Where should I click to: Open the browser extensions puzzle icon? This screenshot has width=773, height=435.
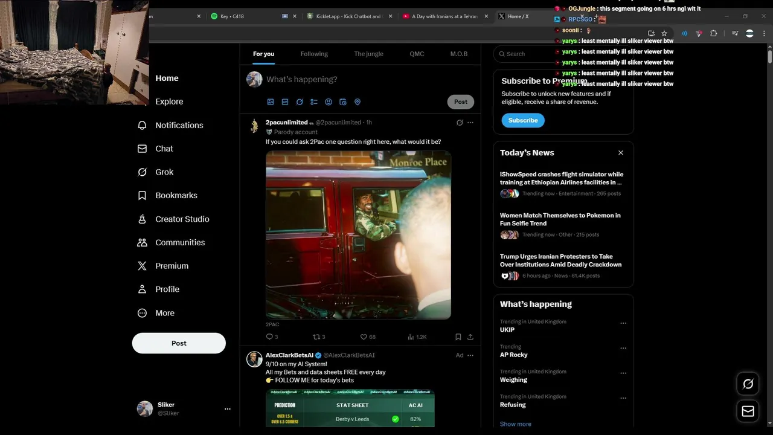coord(713,34)
